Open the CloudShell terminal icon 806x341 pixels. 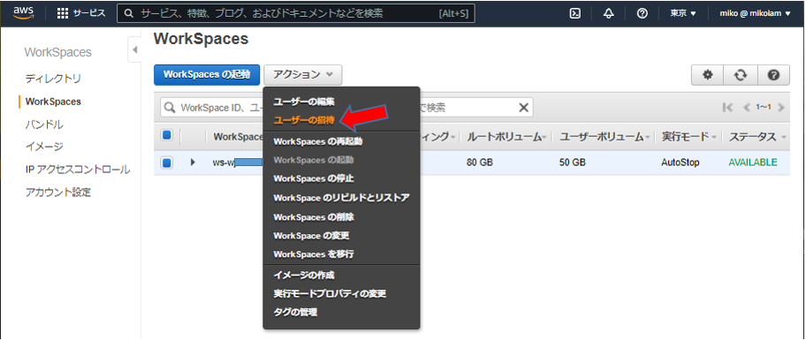pos(575,14)
